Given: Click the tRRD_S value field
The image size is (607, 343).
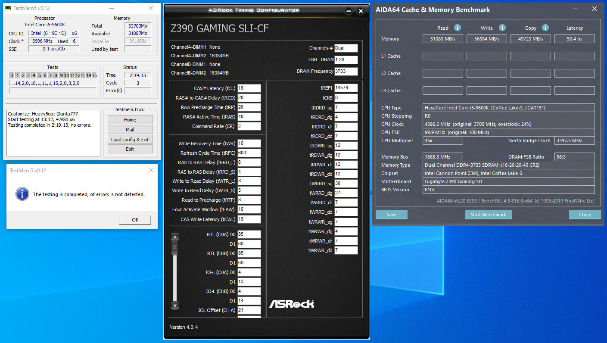Looking at the screenshot, I should click(249, 172).
